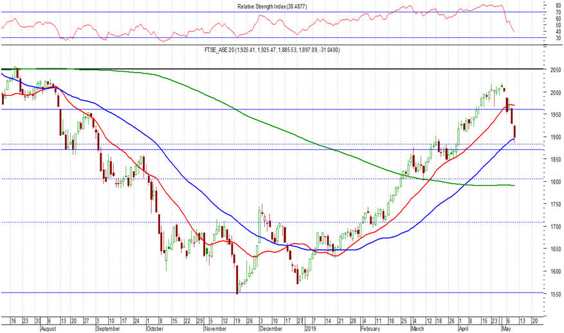This screenshot has width=564, height=333.
Task: Click the 25 date label in February
Action: [404, 320]
